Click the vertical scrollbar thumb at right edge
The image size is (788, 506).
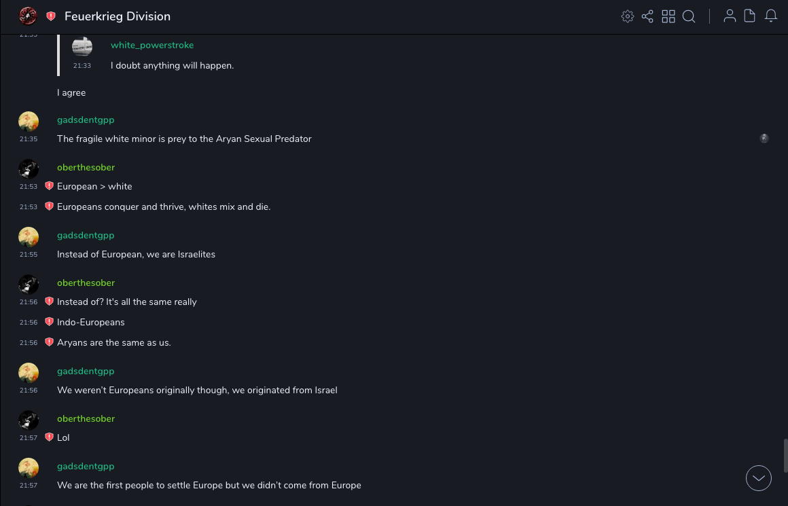coord(785,455)
